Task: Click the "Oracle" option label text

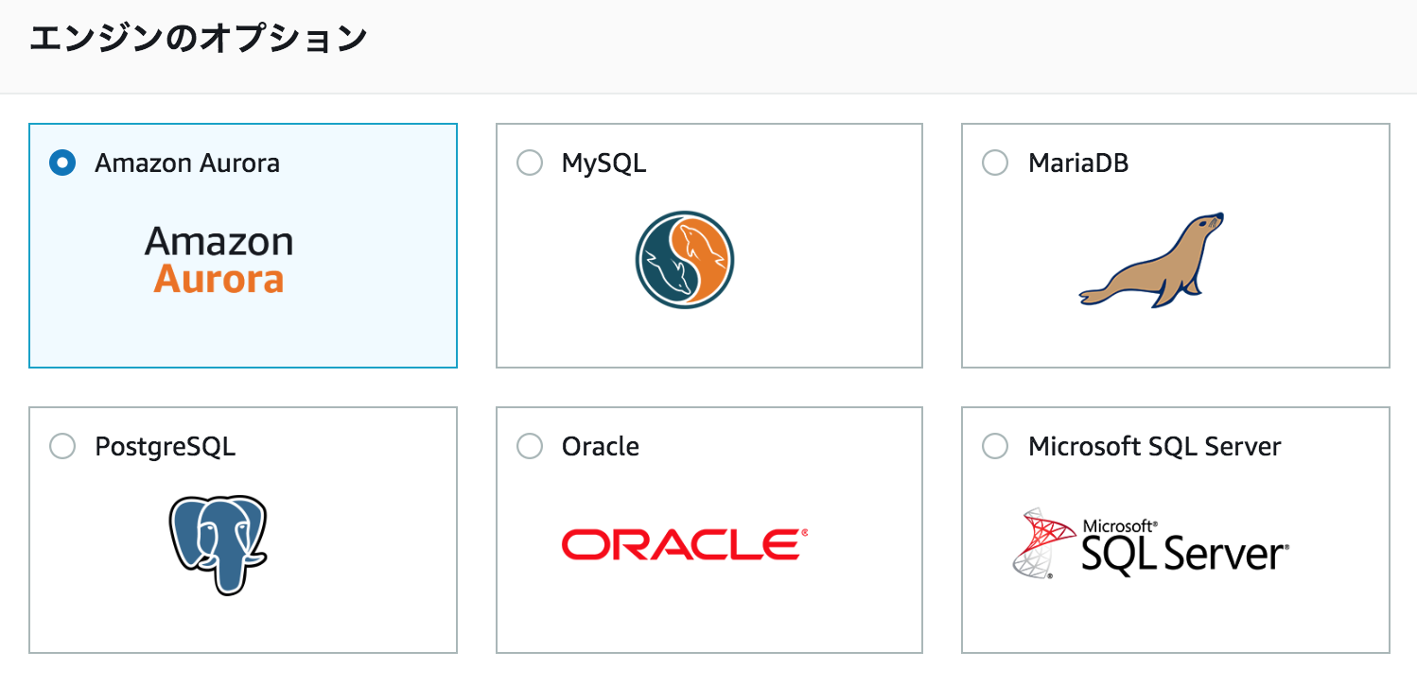Action: (600, 446)
